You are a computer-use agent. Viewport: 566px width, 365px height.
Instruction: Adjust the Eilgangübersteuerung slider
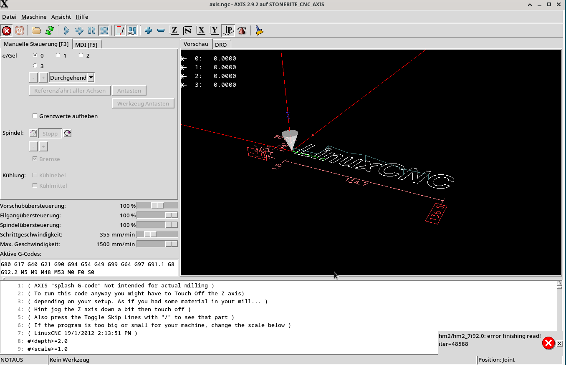[157, 215]
